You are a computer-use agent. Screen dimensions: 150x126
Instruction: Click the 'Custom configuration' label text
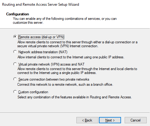point(33,92)
